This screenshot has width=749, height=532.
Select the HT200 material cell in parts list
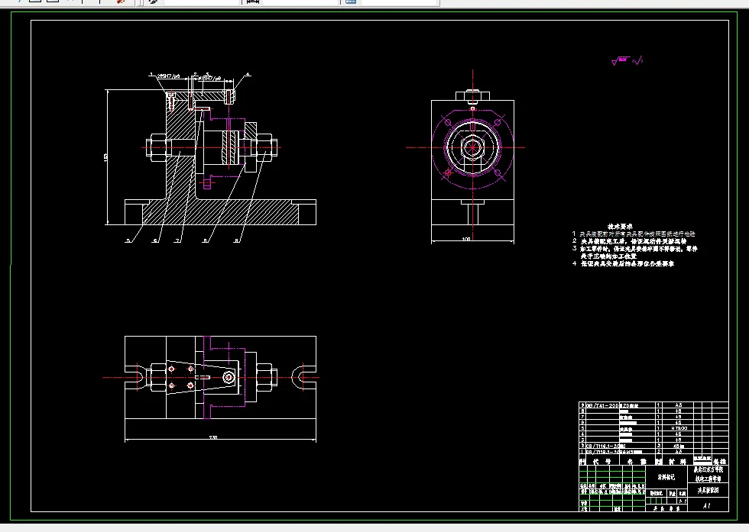[679, 428]
